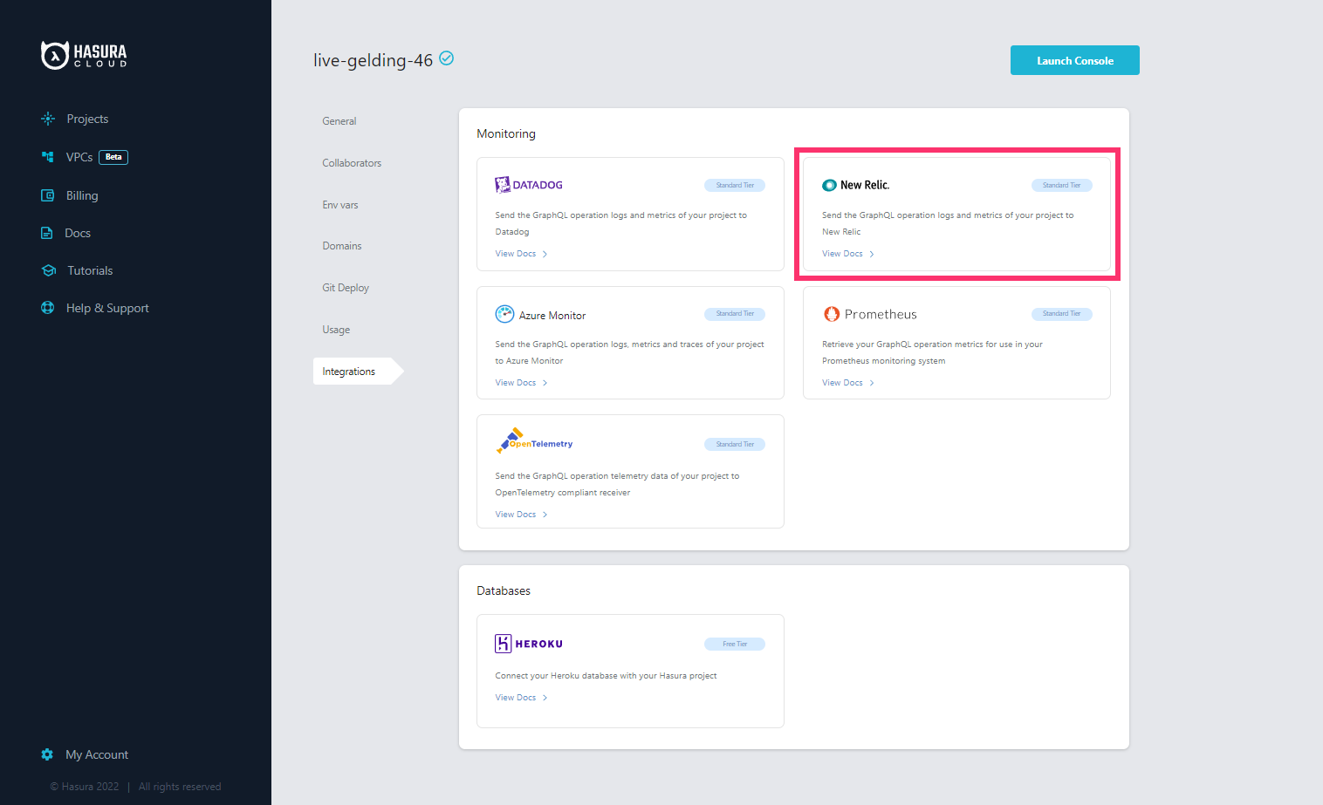The width and height of the screenshot is (1323, 805).
Task: Select the Tutorials graduation cap icon
Action: point(48,270)
